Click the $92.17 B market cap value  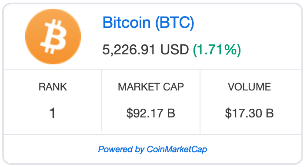150,113
